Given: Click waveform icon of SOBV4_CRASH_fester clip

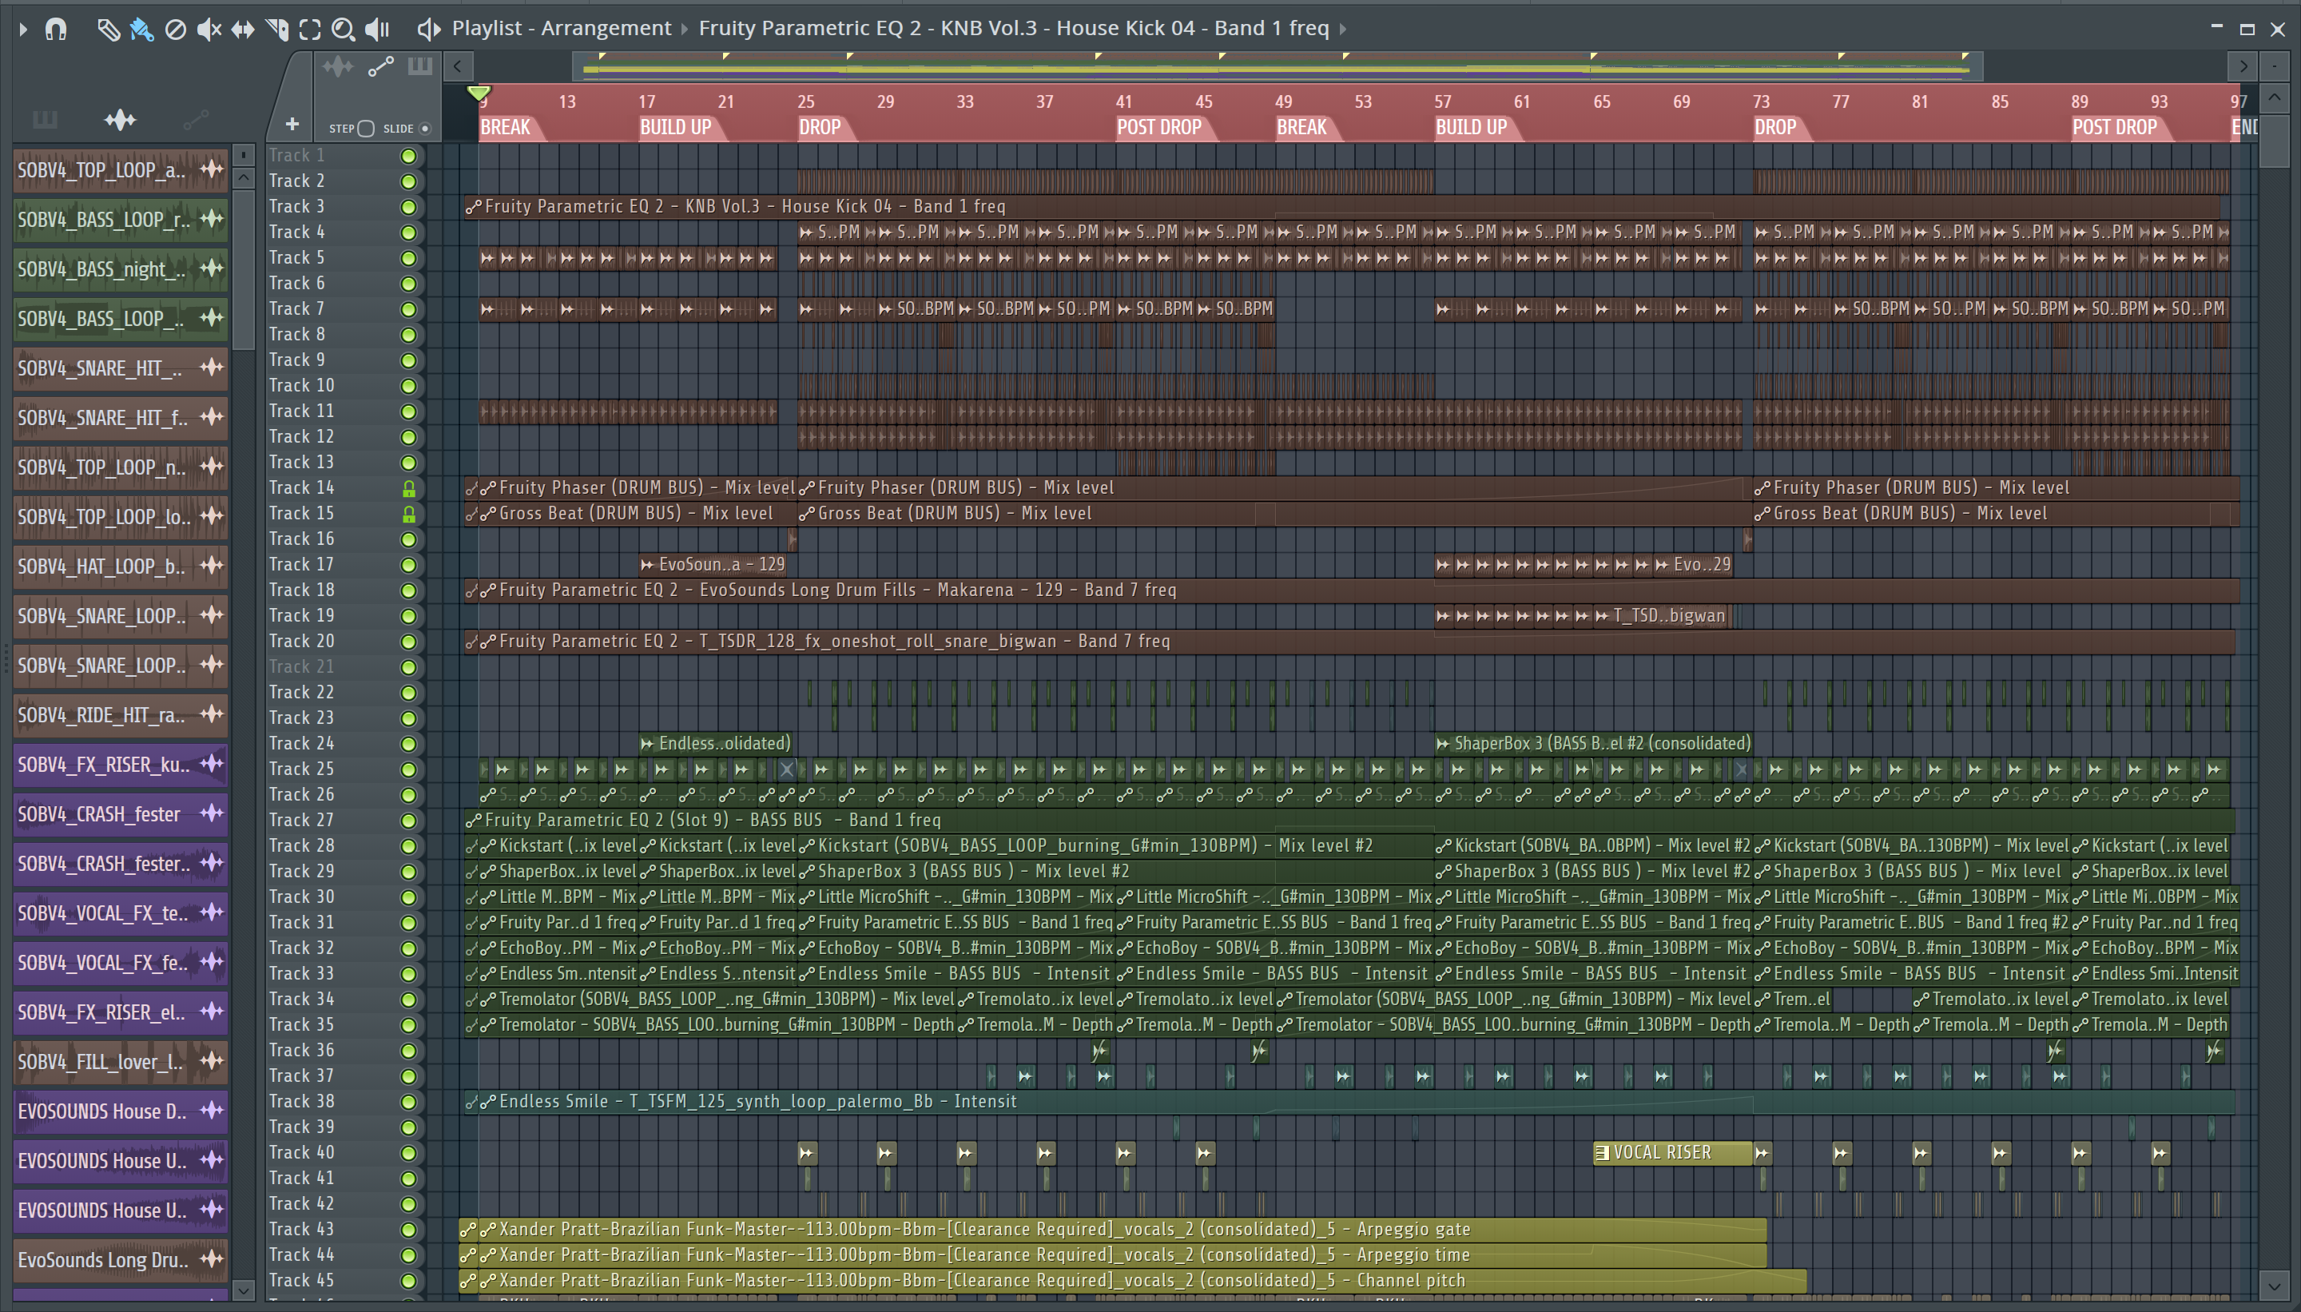Looking at the screenshot, I should coord(212,813).
